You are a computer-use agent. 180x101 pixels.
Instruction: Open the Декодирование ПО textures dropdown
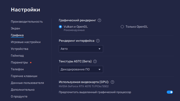coord(81,69)
